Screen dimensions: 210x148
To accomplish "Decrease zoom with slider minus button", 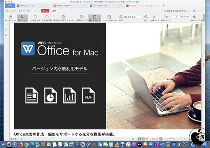I will [167, 139].
